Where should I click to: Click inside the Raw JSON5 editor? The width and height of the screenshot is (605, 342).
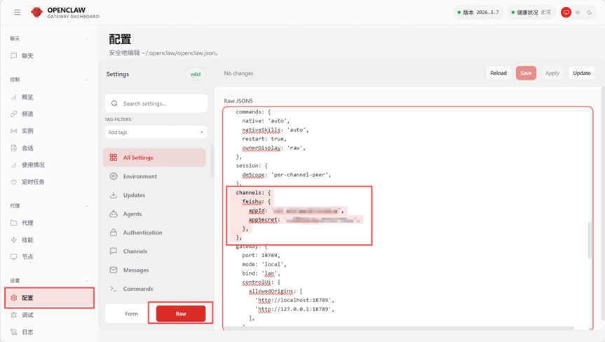point(408,218)
